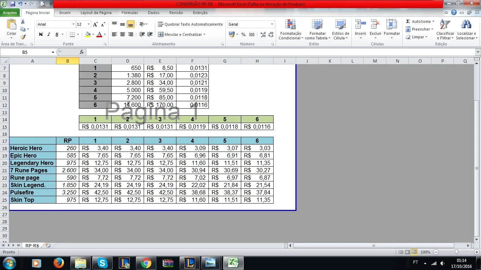Open the Geral number format dropdown
This screenshot has width=481, height=270.
tap(272, 24)
